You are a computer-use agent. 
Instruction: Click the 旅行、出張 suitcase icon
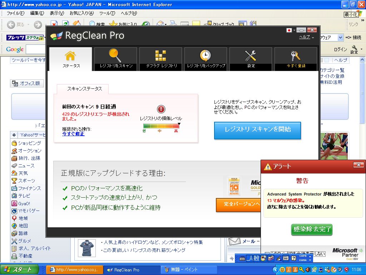click(x=14, y=158)
